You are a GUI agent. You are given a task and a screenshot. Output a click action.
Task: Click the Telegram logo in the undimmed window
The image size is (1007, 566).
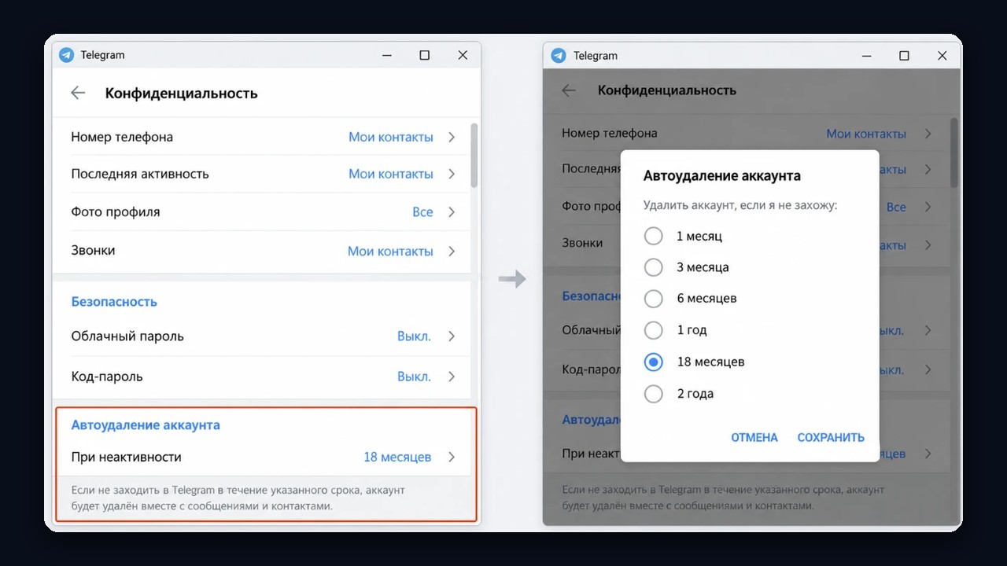67,55
